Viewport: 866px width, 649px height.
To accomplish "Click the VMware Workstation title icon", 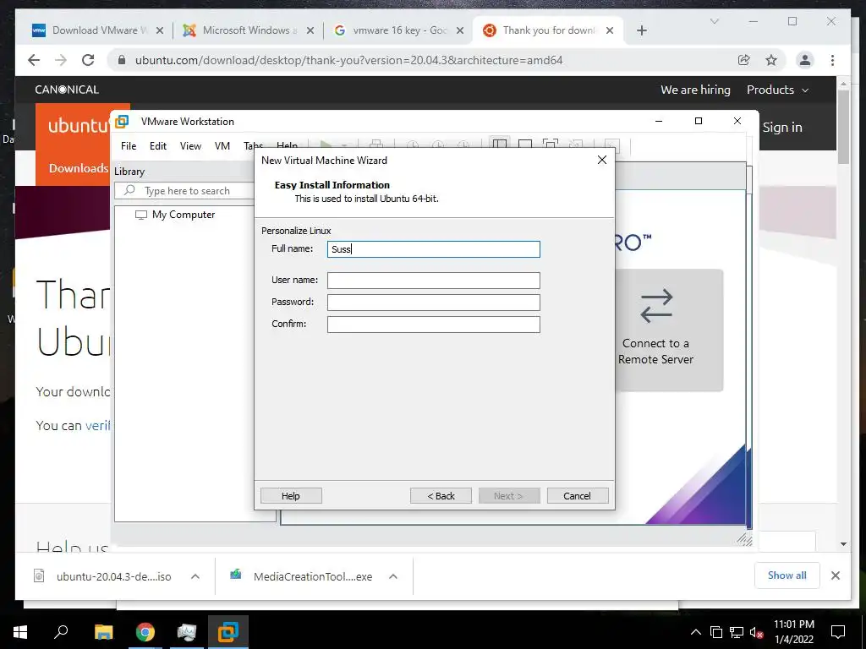I will pyautogui.click(x=122, y=121).
